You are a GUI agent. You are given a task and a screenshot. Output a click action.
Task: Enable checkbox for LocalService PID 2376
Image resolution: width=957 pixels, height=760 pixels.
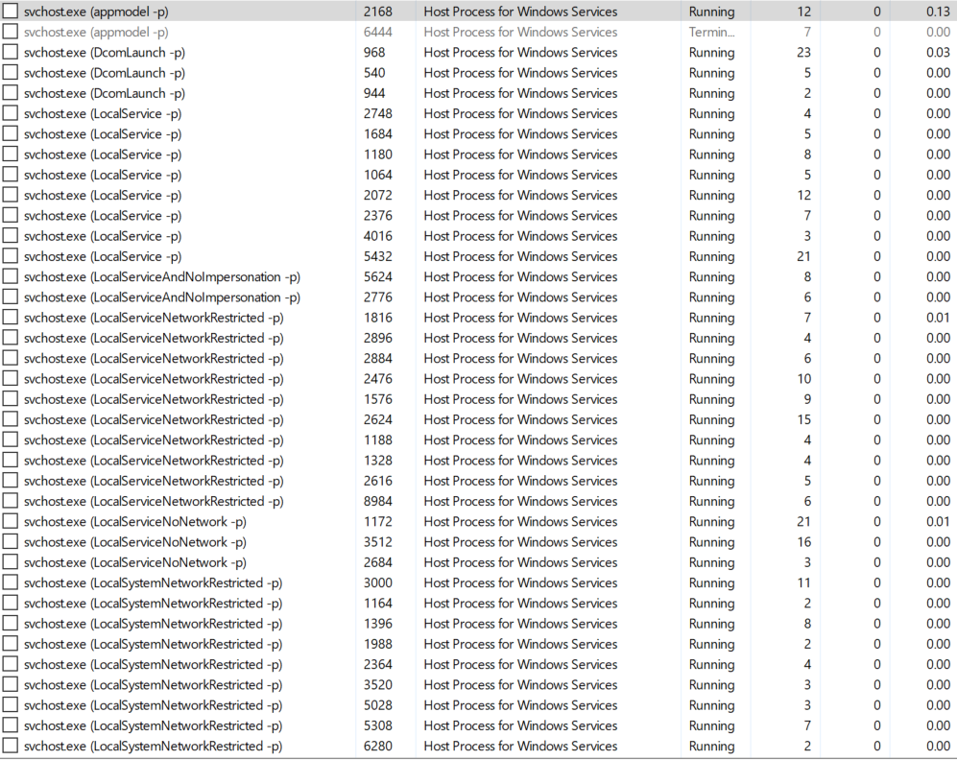[x=10, y=215]
